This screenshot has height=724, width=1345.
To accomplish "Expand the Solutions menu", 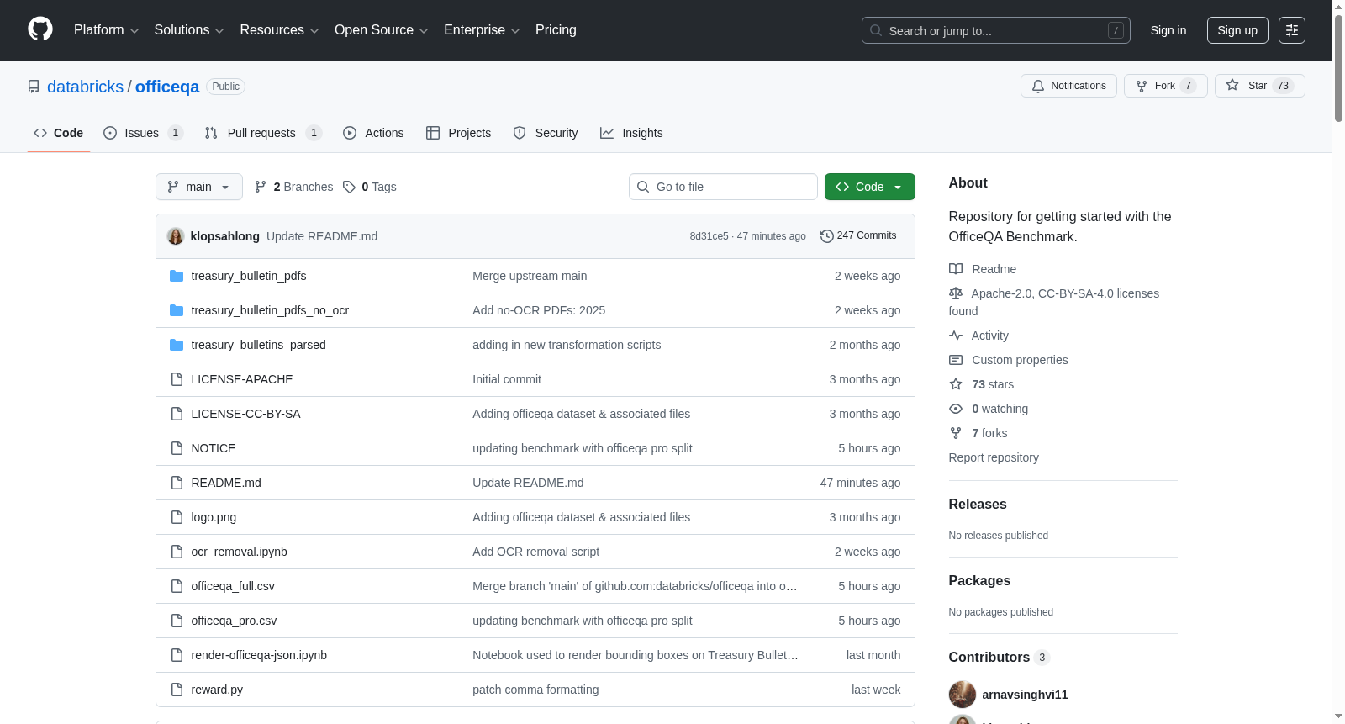I will pos(189,30).
